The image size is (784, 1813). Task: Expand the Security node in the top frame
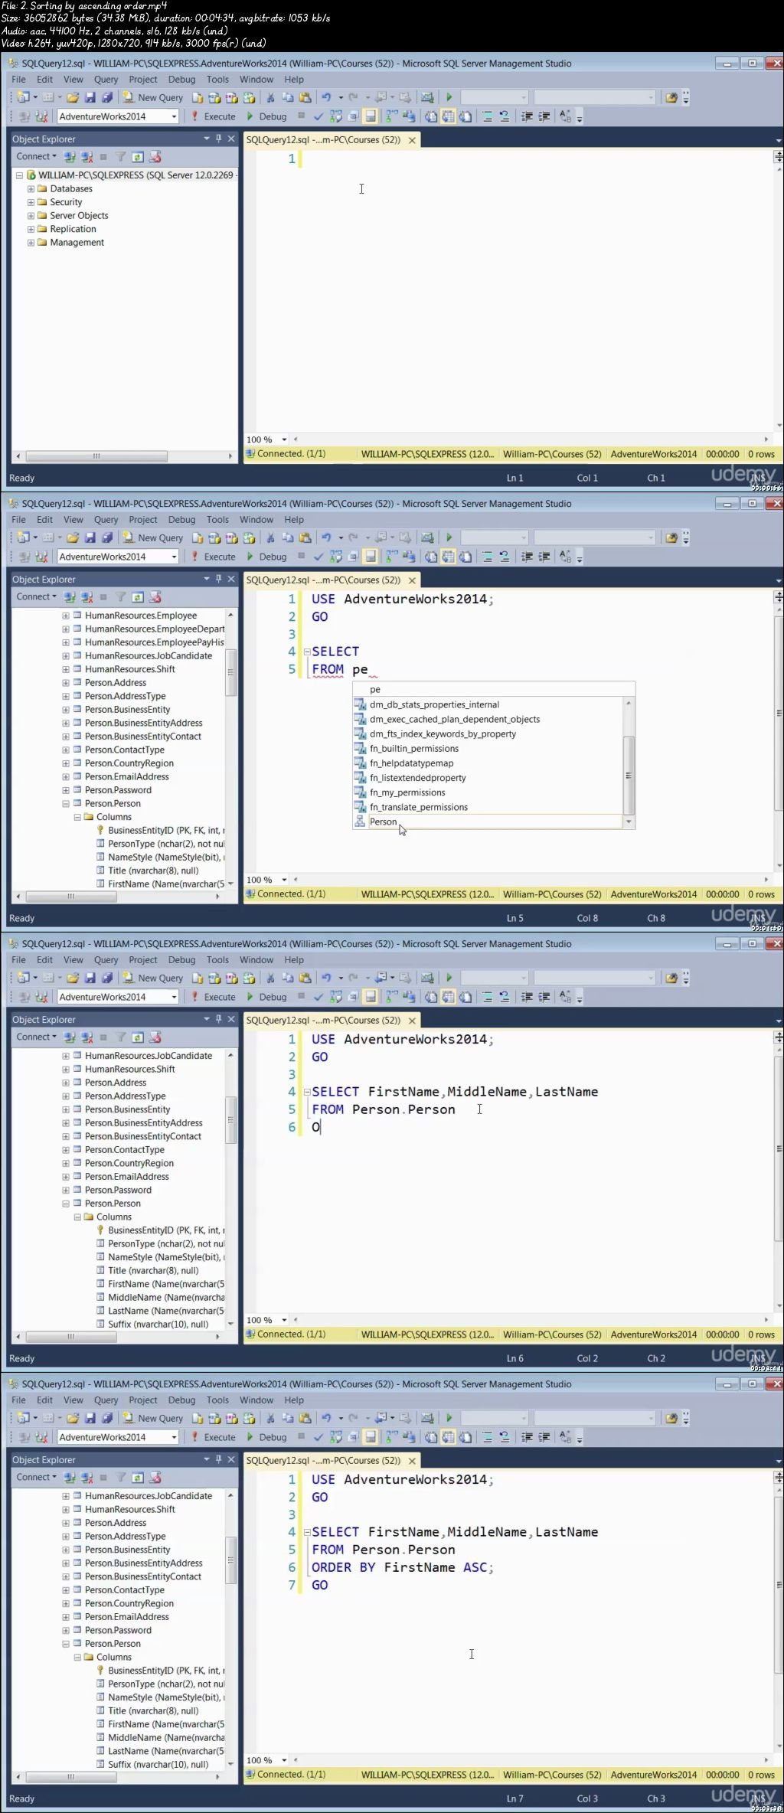pos(31,202)
